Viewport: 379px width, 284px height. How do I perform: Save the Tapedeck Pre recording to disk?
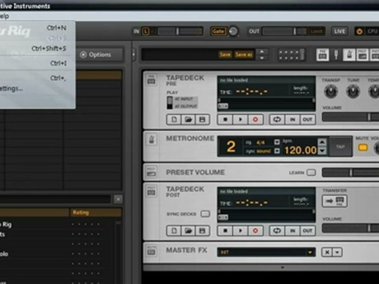(202, 120)
